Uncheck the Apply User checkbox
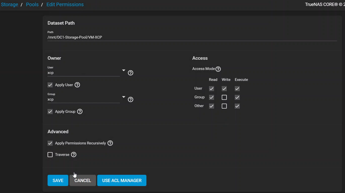This screenshot has width=345, height=193. tap(50, 85)
